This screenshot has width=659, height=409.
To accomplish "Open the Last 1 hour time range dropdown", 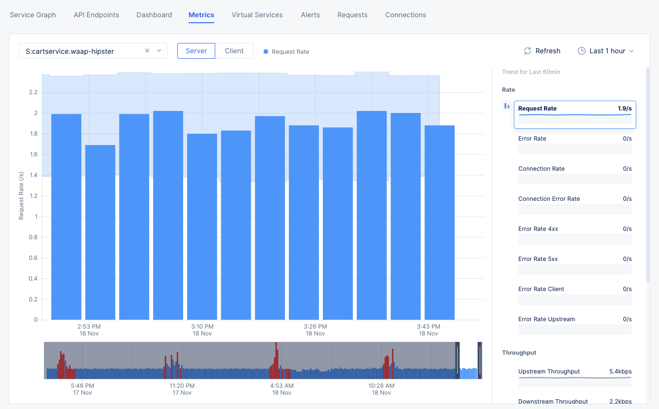I will click(x=606, y=50).
